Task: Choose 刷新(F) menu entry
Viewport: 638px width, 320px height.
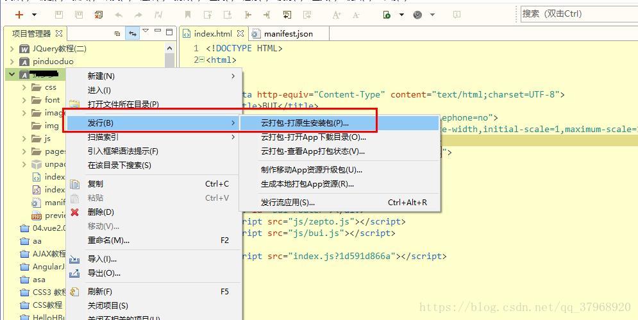Action: tap(155, 292)
